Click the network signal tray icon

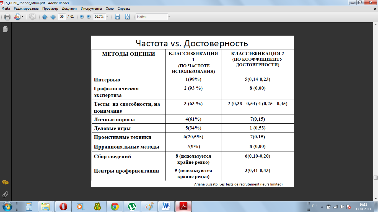(x=335, y=206)
